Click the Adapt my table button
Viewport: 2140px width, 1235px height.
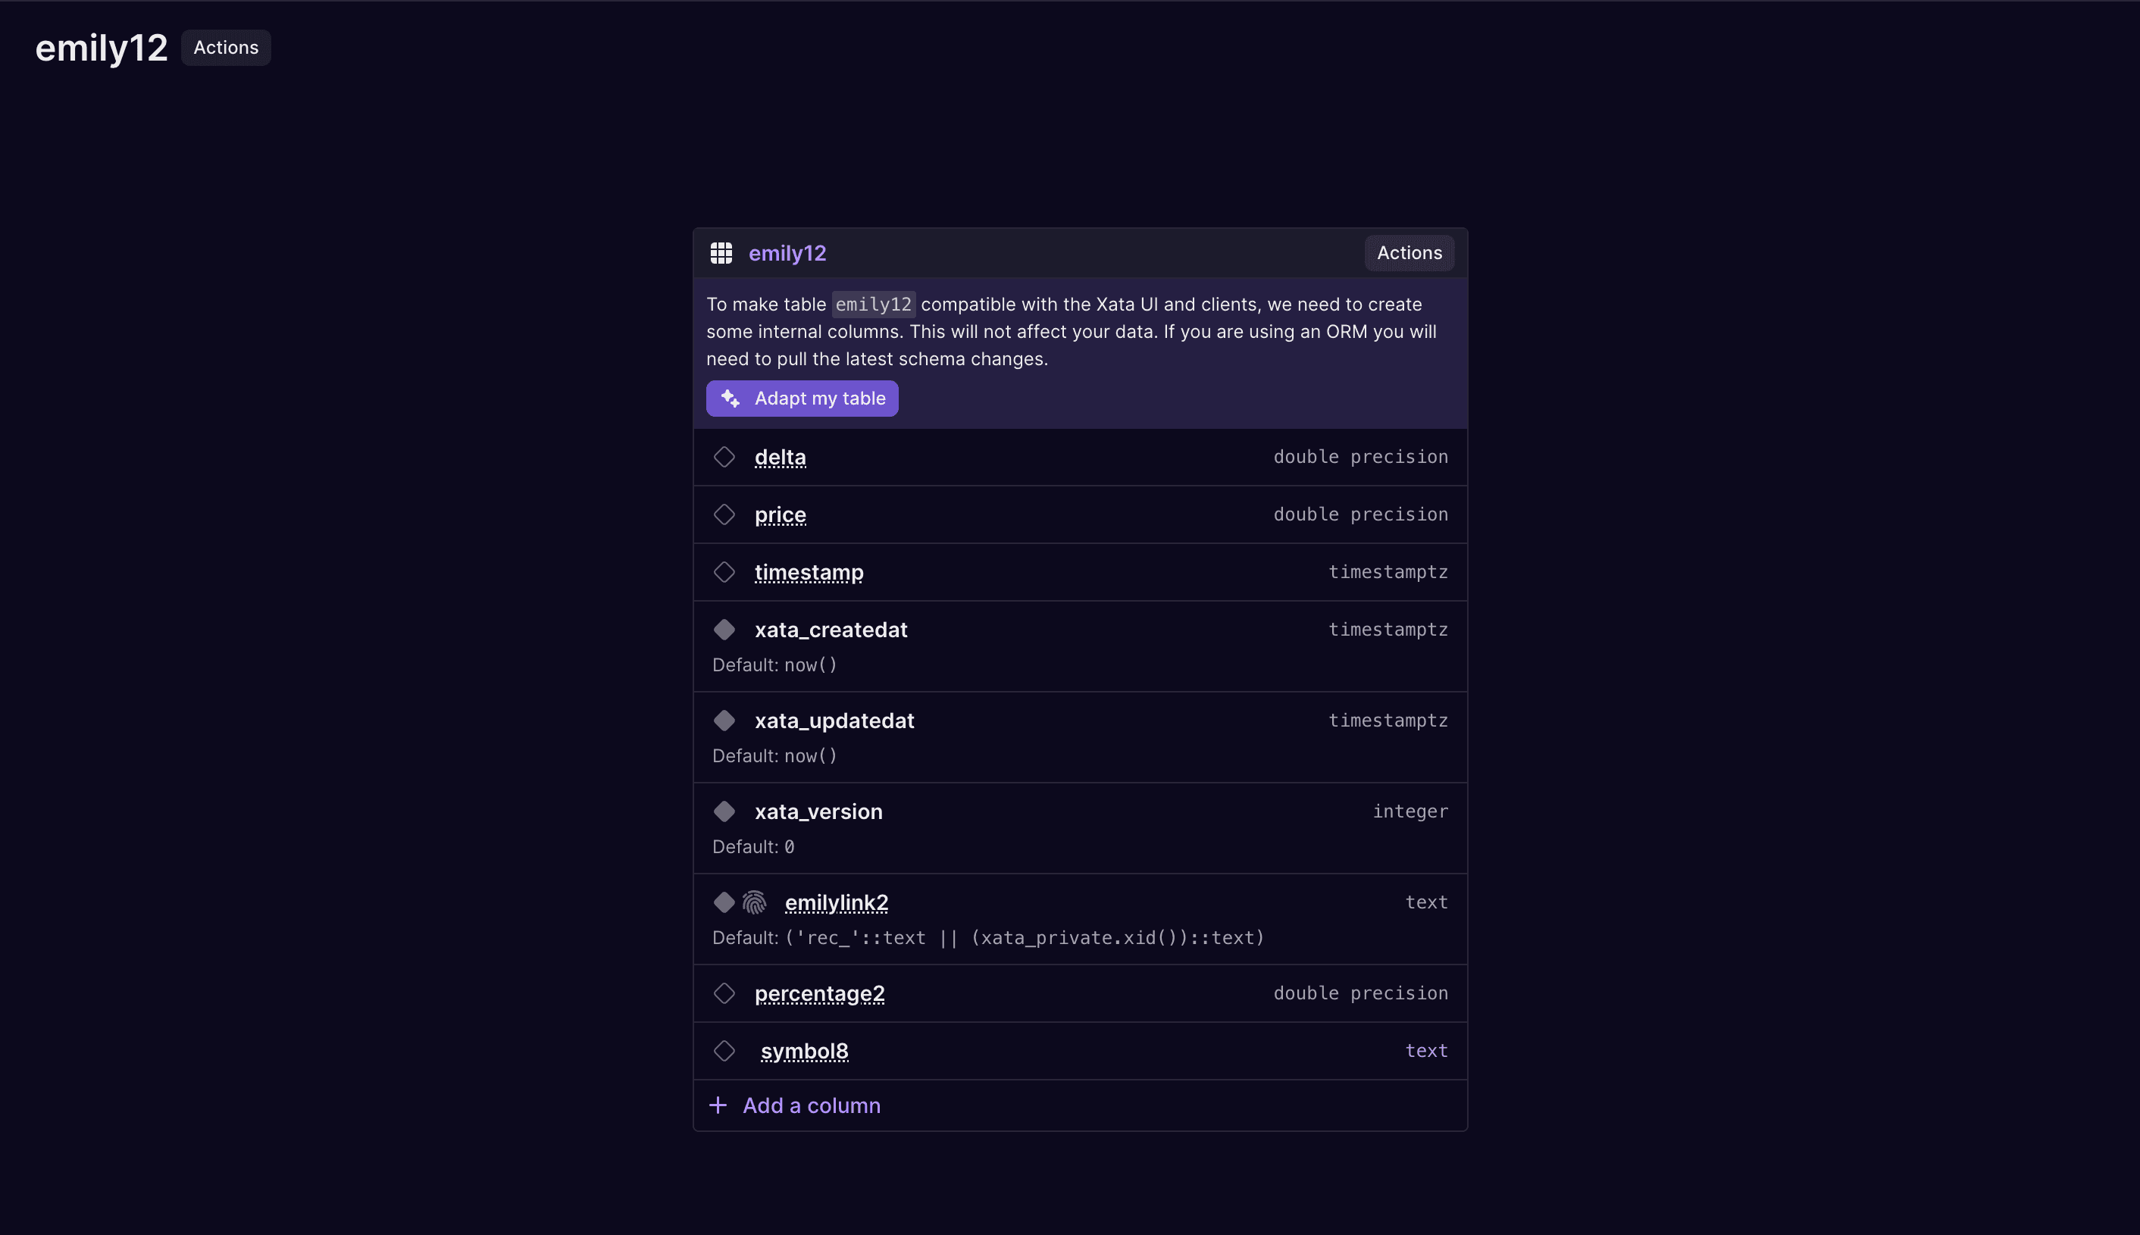(x=802, y=399)
